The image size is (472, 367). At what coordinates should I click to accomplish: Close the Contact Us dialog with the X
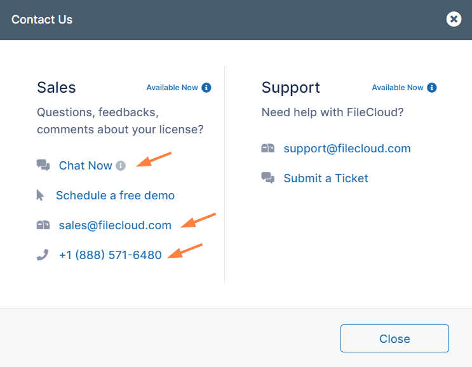(454, 19)
